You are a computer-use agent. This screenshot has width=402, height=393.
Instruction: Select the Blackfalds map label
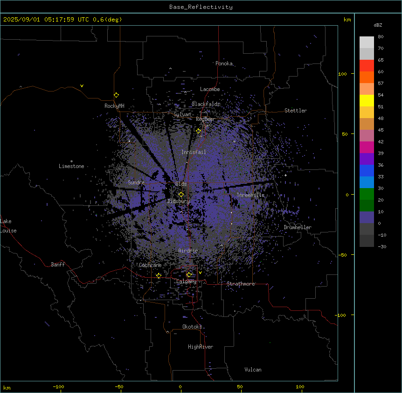[206, 104]
